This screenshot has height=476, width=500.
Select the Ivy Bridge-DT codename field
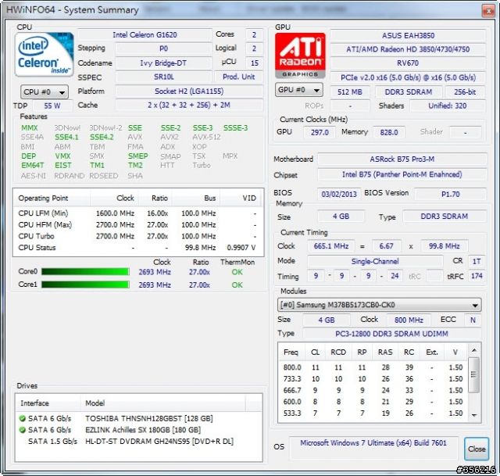click(163, 63)
